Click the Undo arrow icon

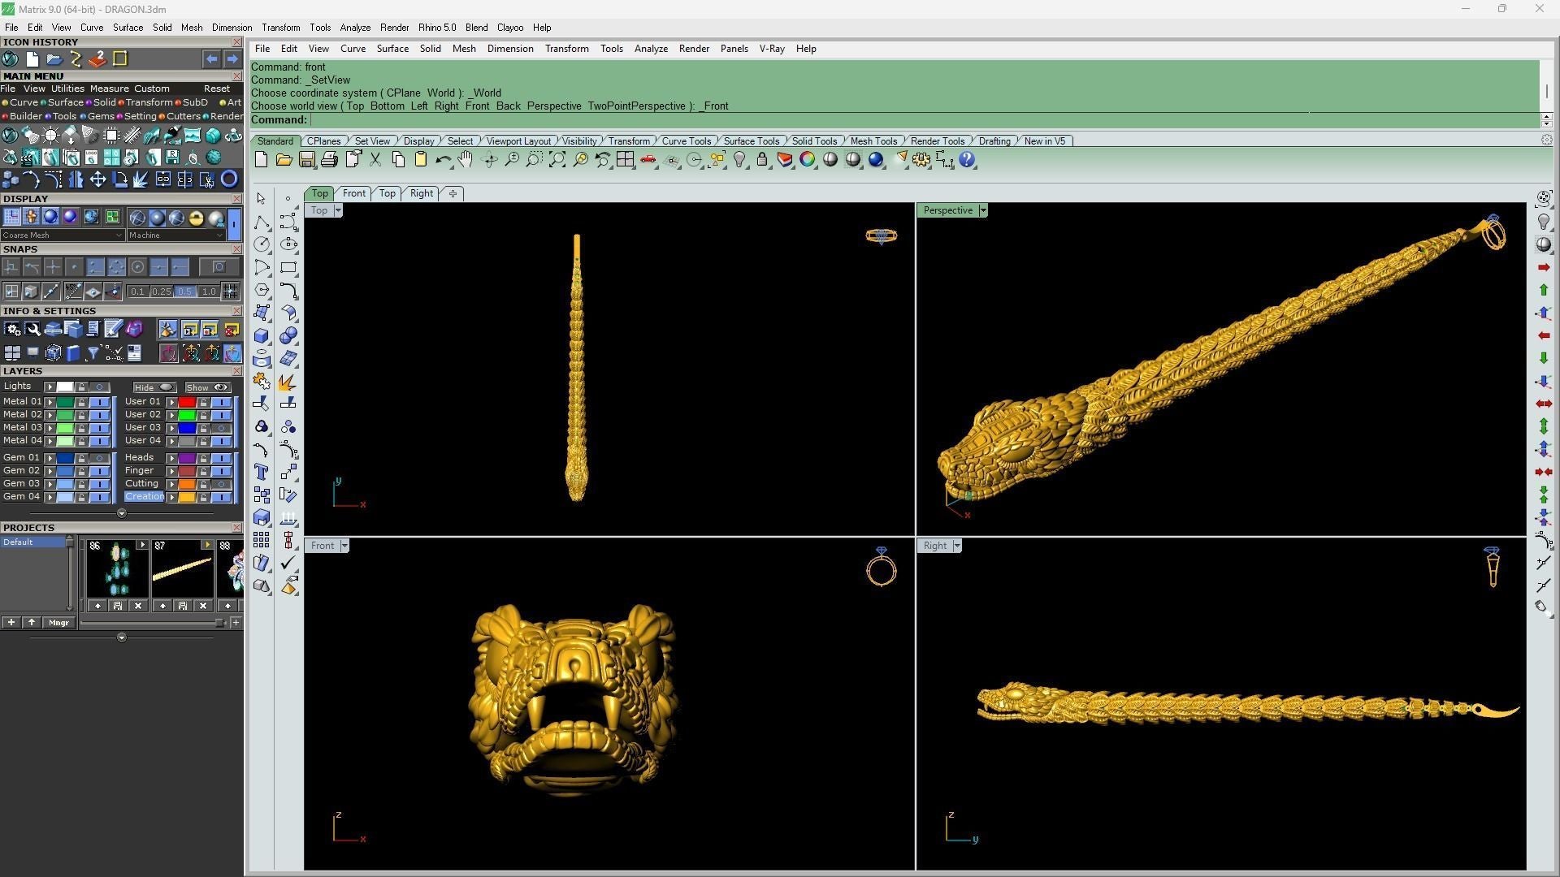(443, 160)
